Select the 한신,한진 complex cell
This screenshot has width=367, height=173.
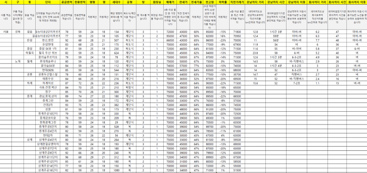click(x=48, y=40)
